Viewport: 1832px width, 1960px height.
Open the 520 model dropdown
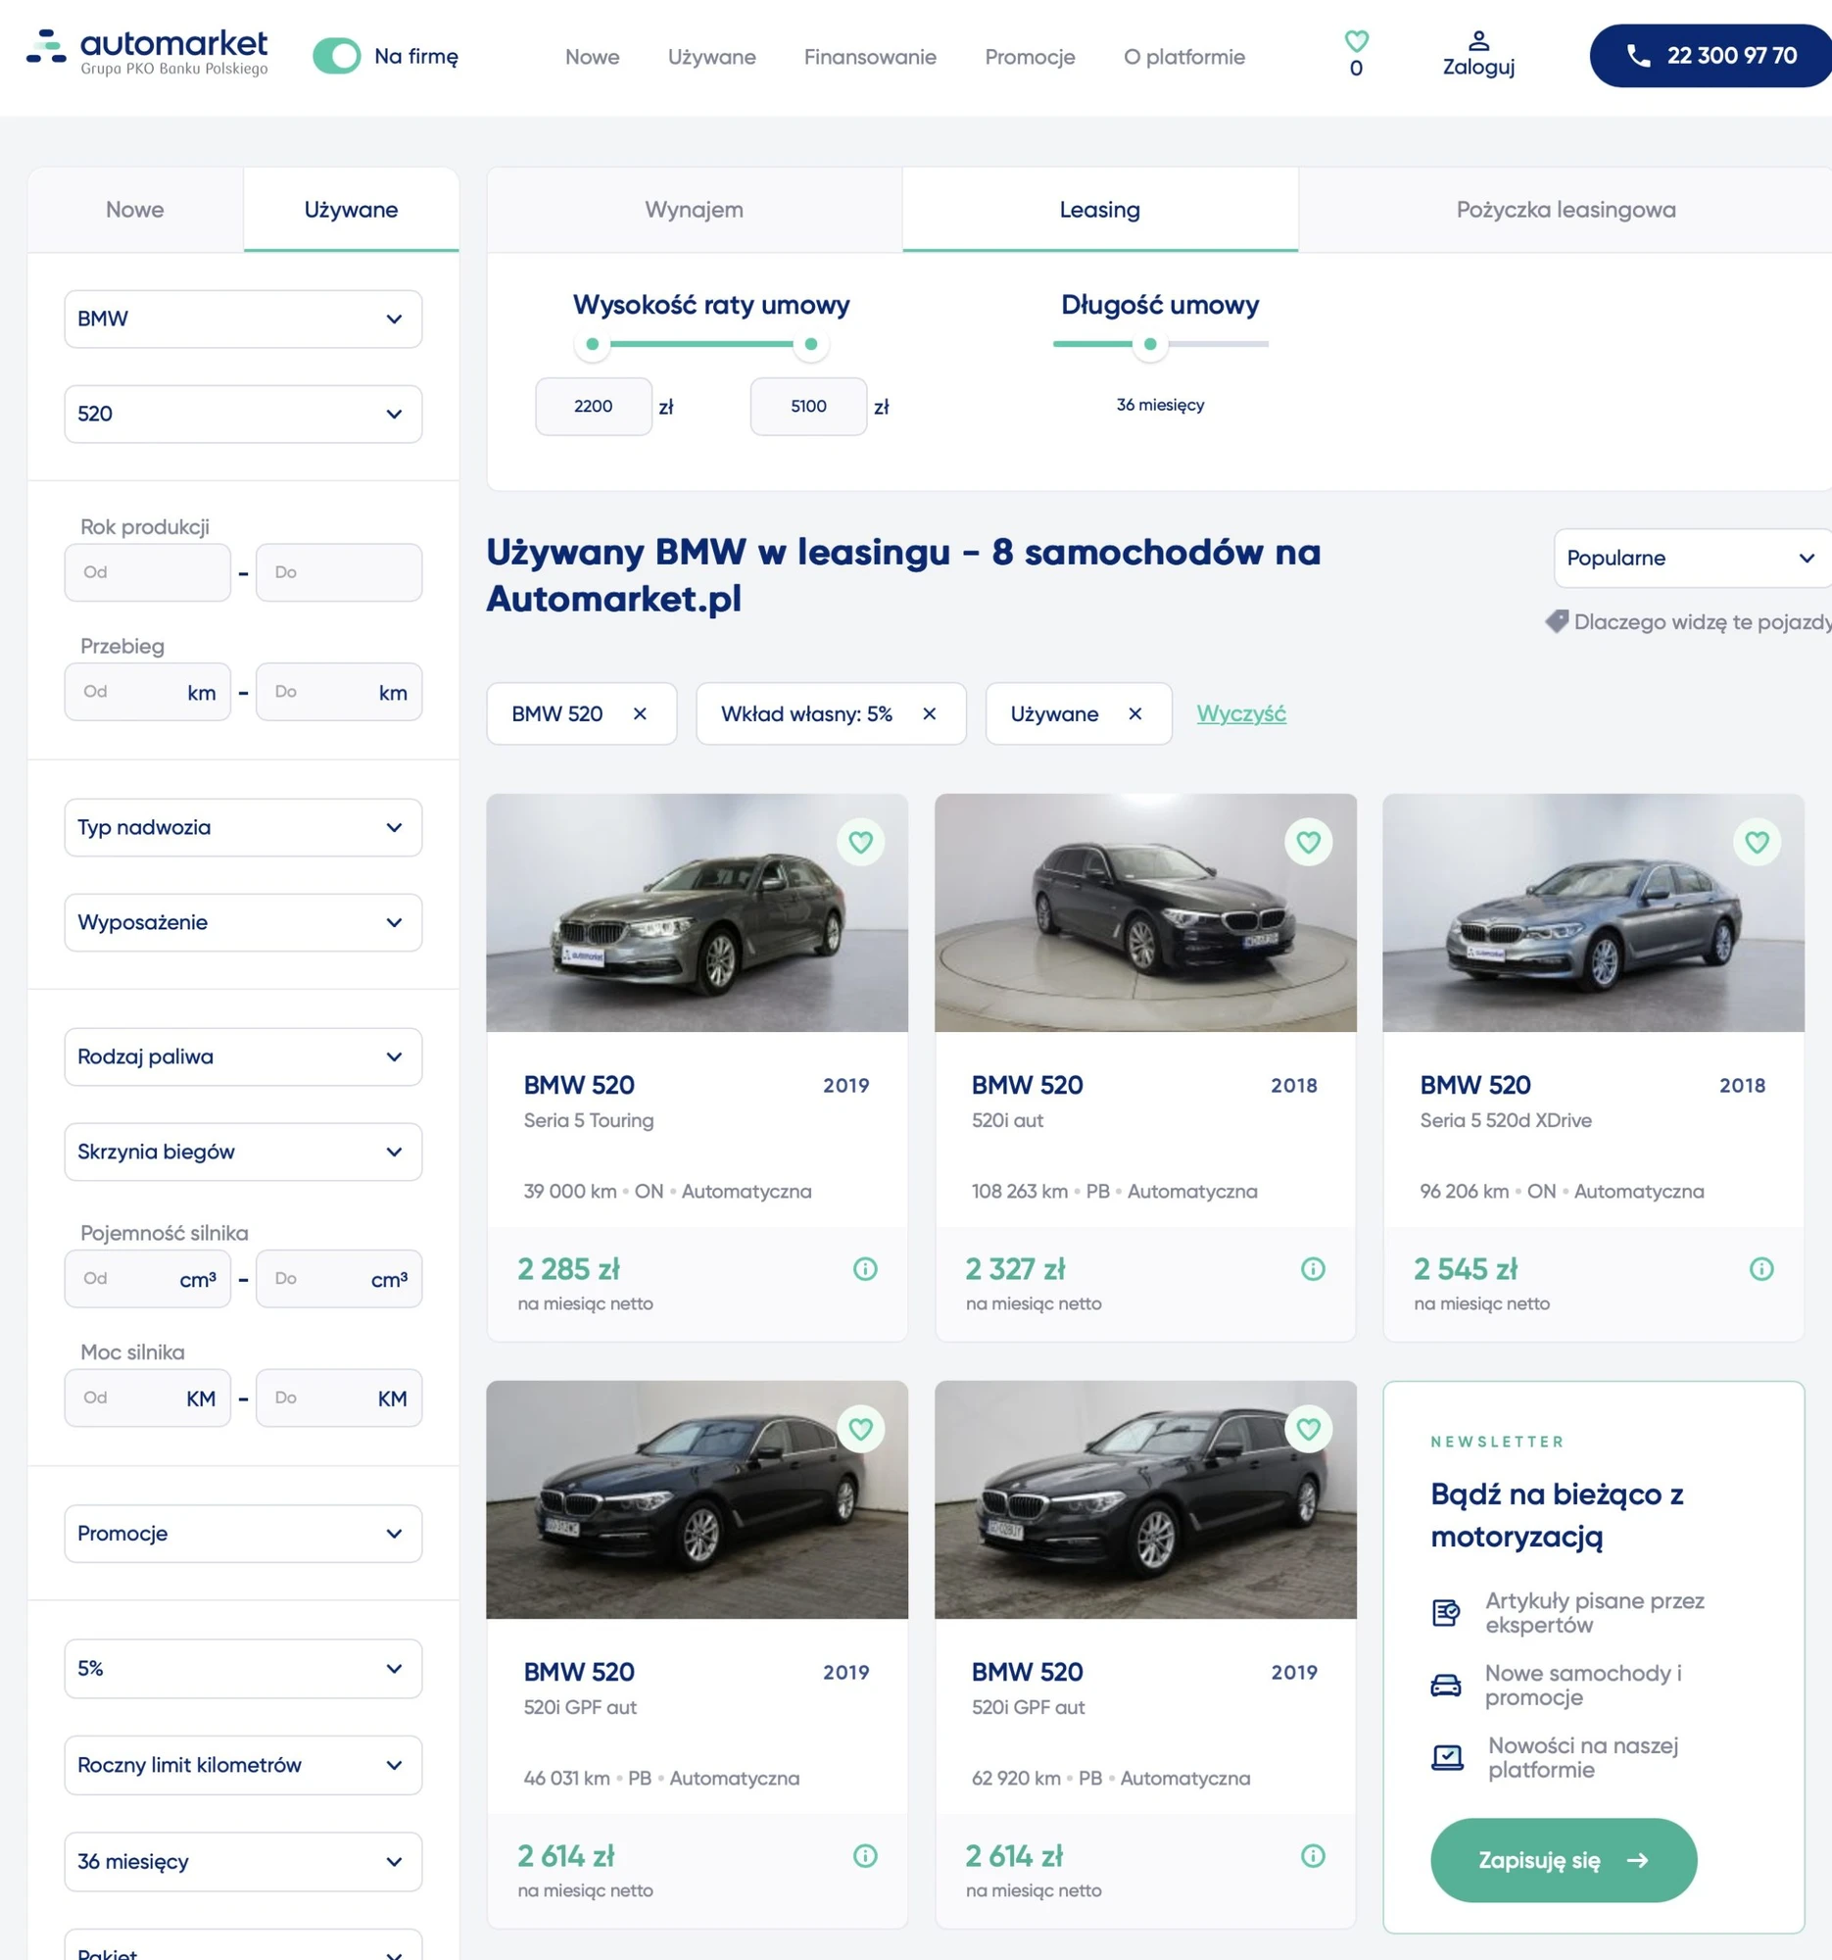243,414
